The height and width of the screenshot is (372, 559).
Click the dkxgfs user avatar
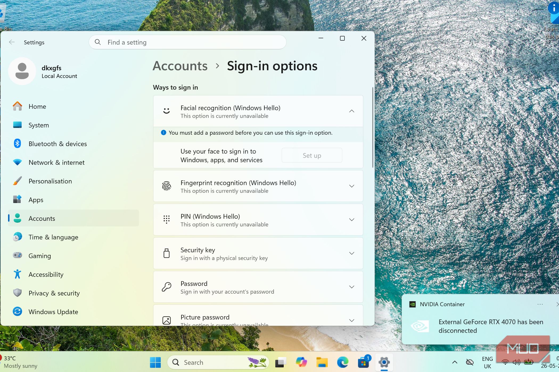pyautogui.click(x=22, y=71)
